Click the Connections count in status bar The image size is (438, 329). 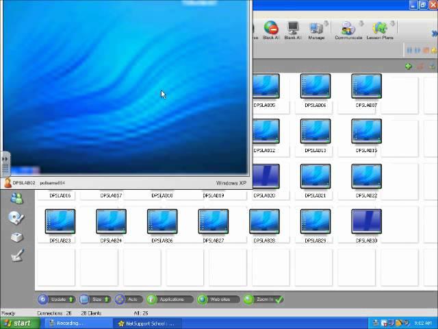[x=55, y=313]
